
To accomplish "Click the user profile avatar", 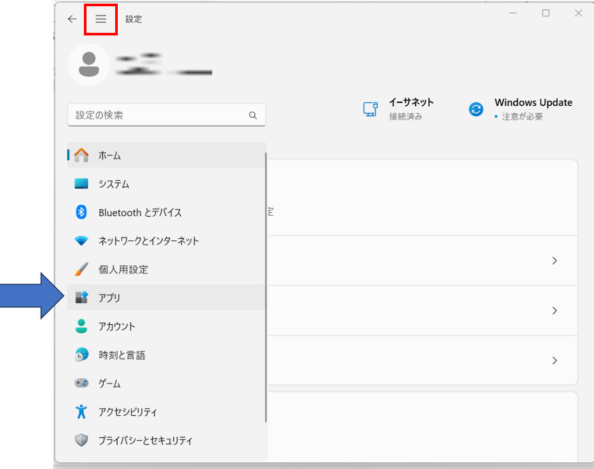I will click(x=89, y=65).
